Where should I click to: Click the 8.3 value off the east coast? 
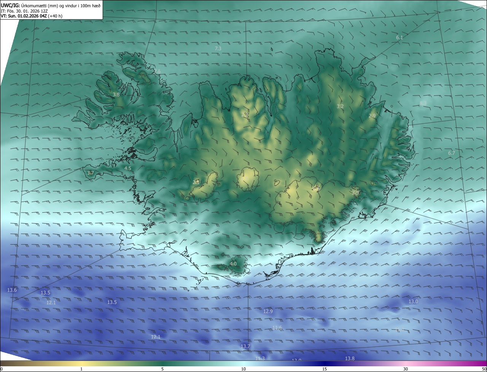click(x=423, y=103)
